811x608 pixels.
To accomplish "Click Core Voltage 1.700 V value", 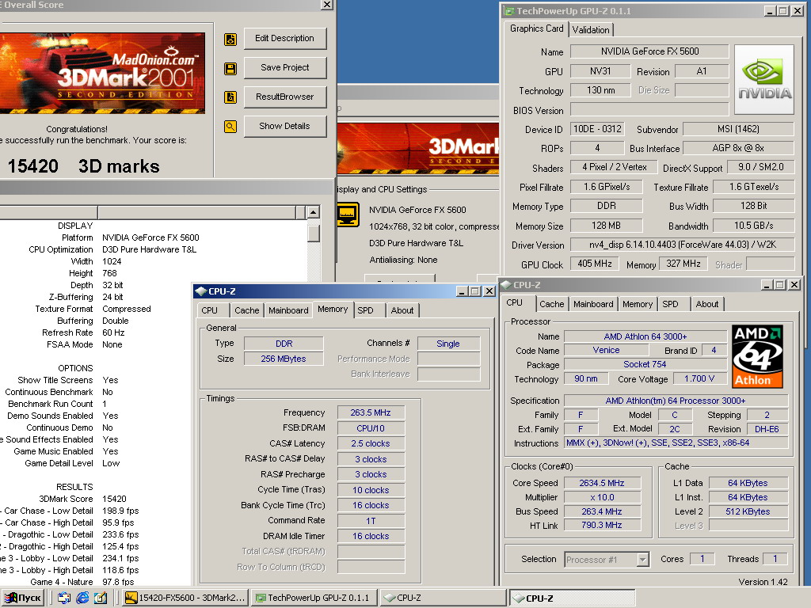I will pyautogui.click(x=699, y=378).
